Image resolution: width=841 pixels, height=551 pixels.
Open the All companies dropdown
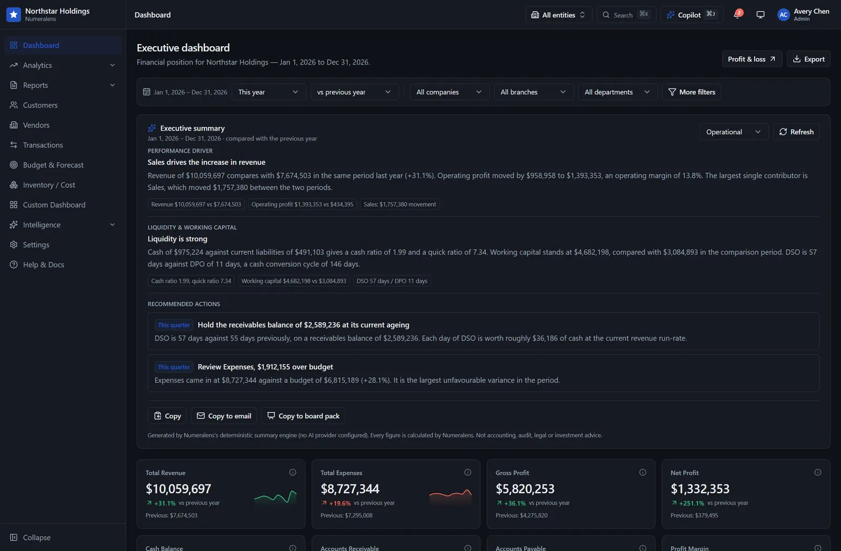click(x=449, y=92)
